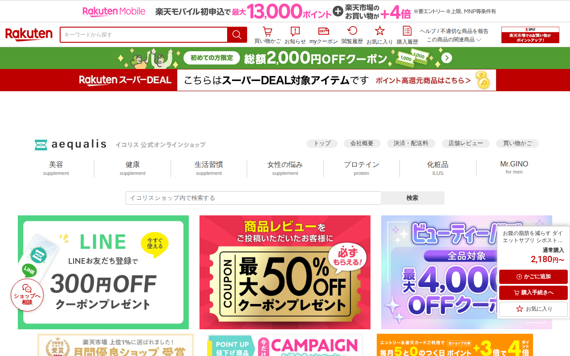Add product to お気に入り in side panel

coord(533,309)
